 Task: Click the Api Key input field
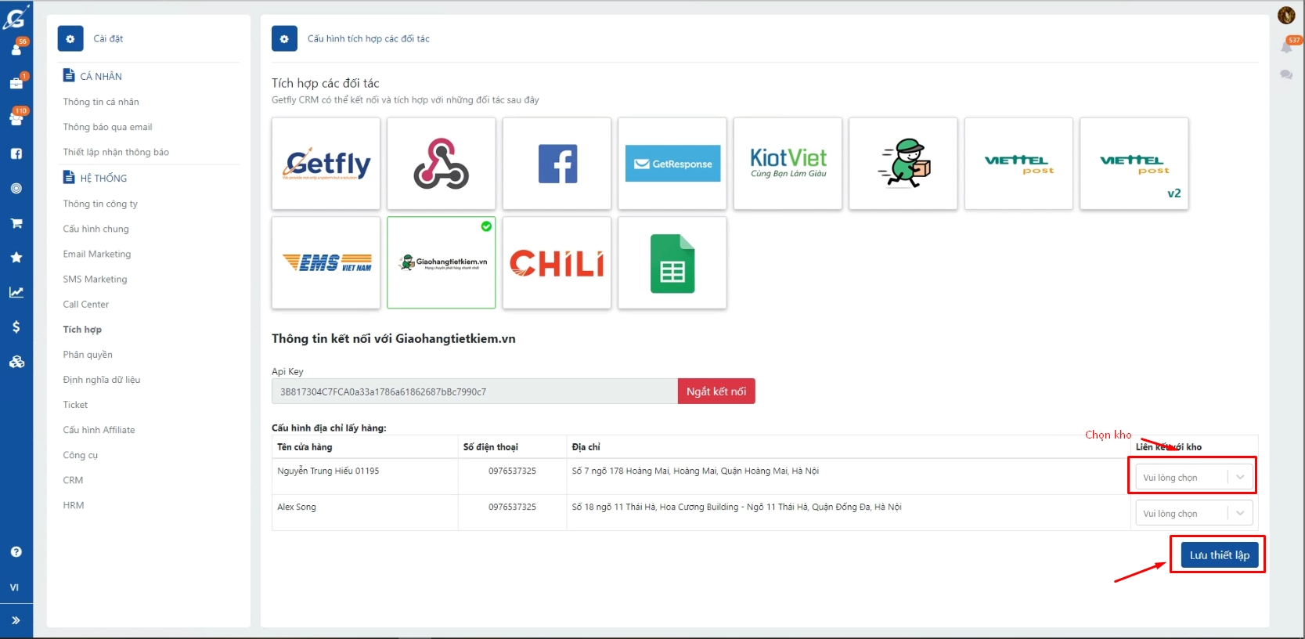(474, 392)
